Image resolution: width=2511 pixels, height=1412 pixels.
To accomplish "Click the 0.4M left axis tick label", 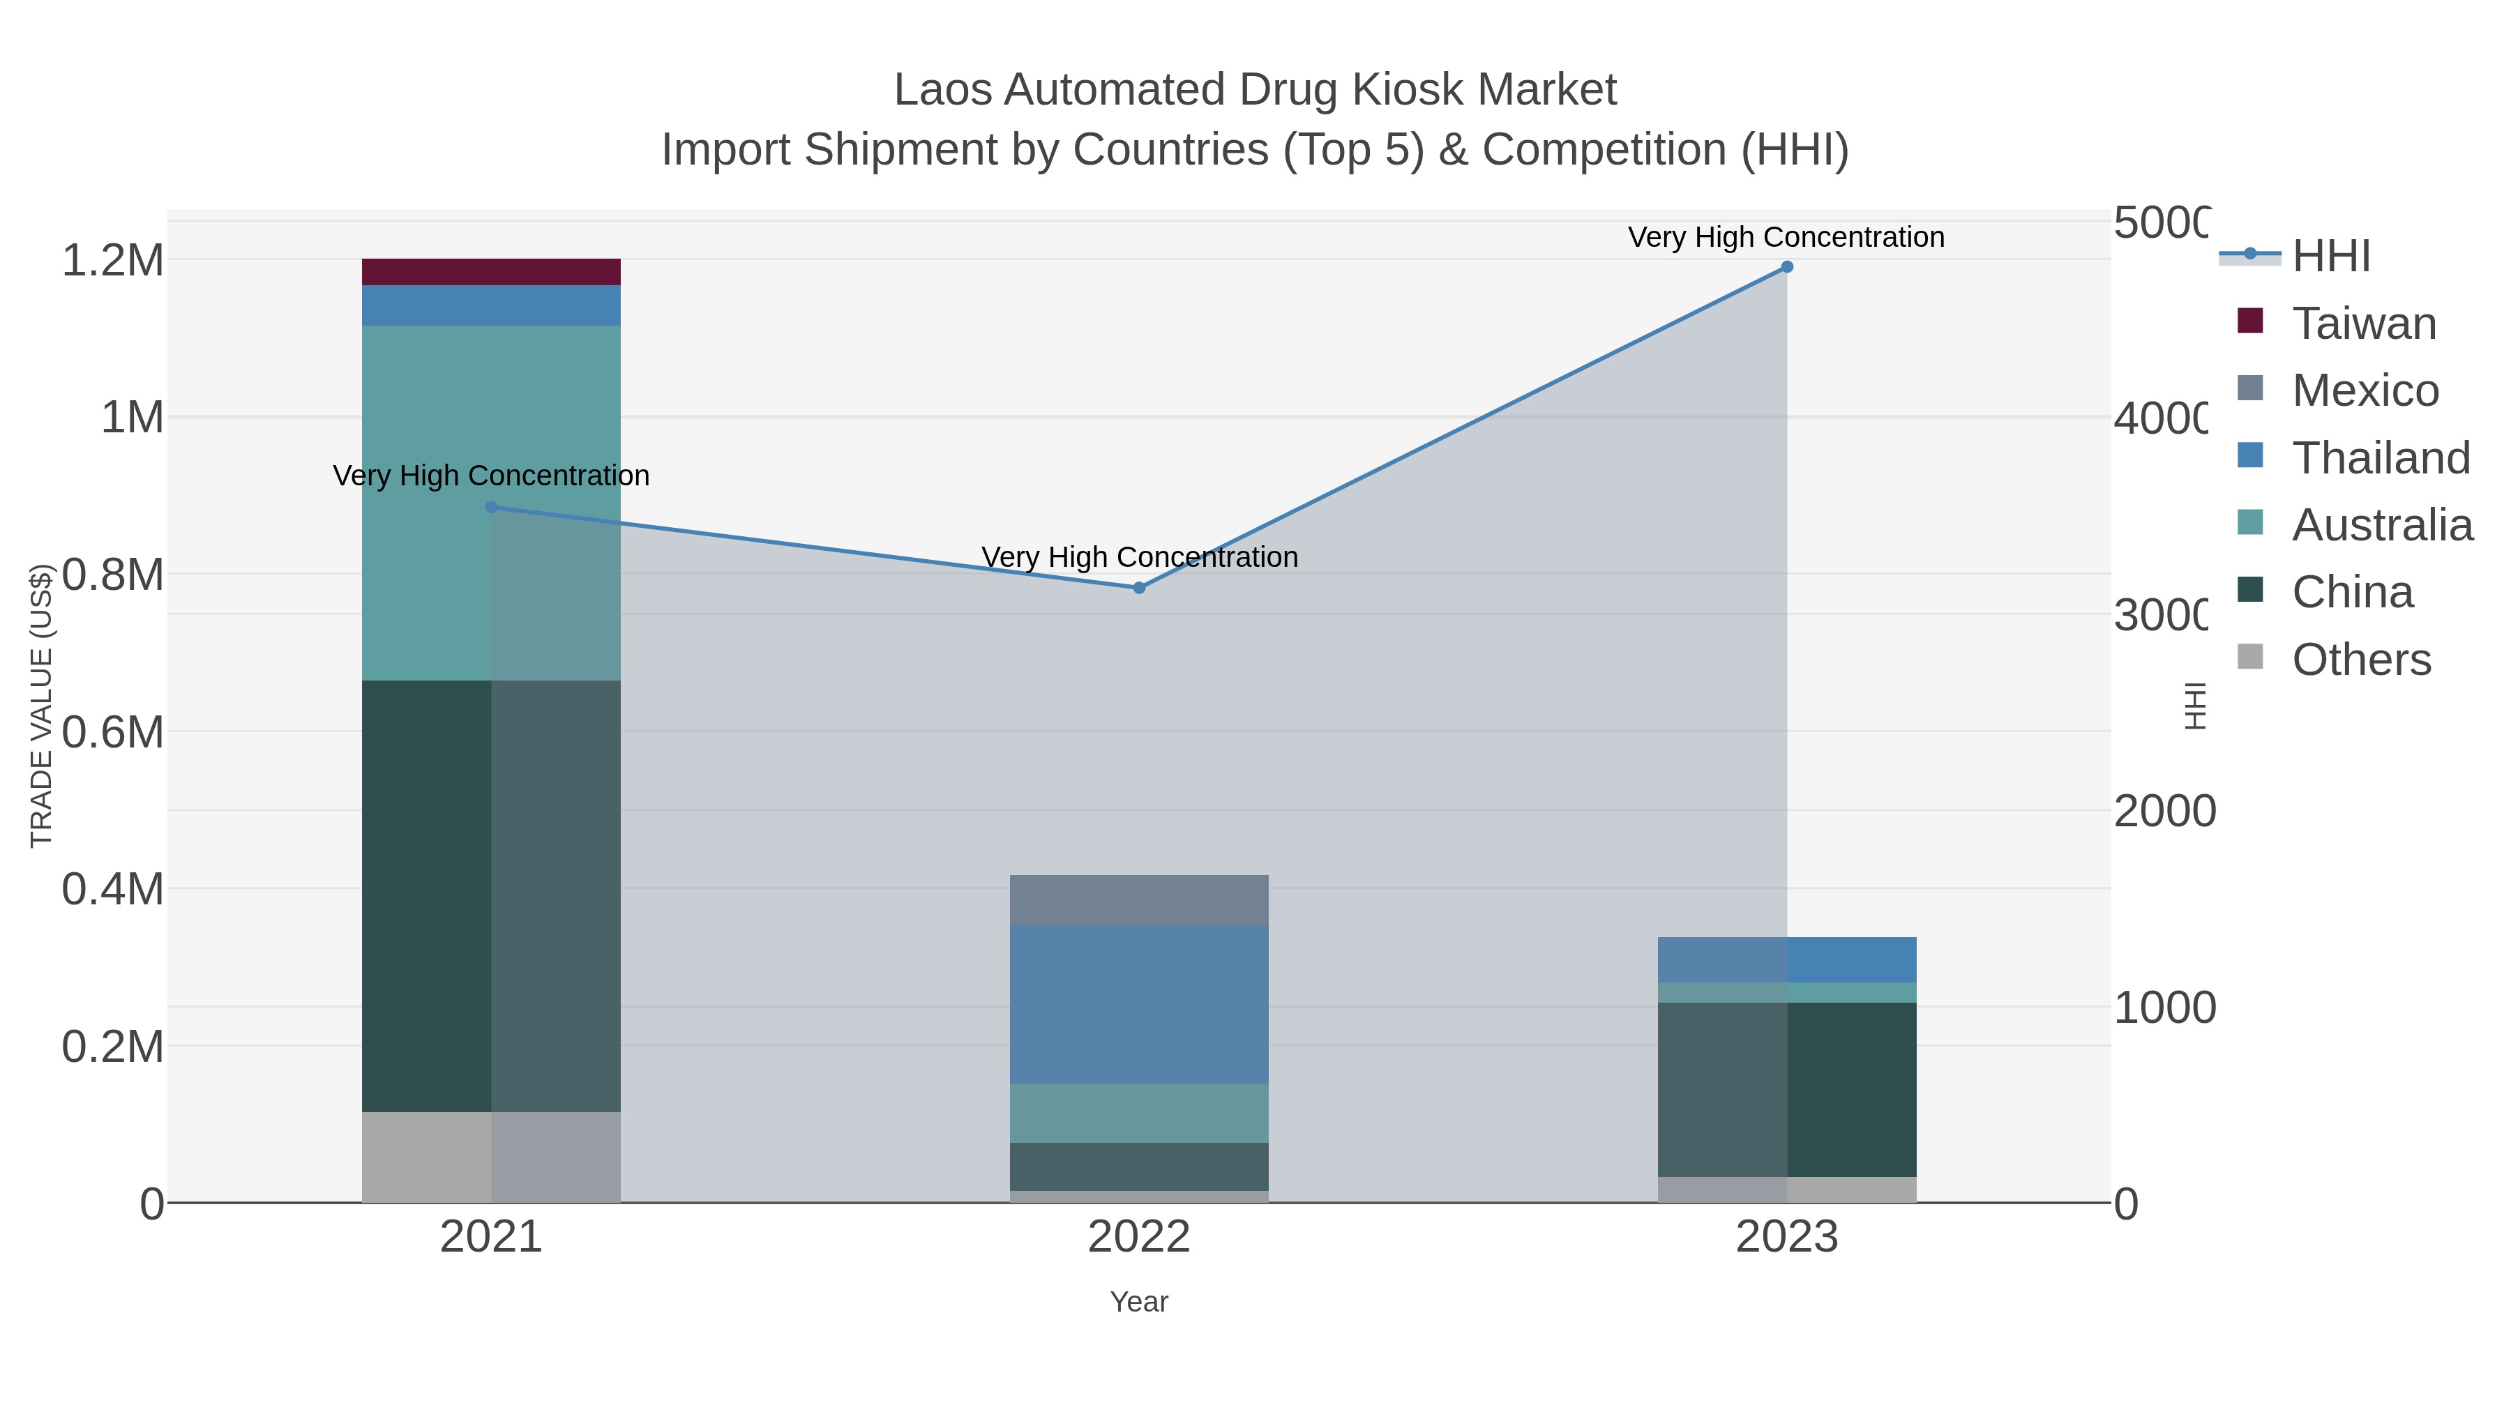I will tap(113, 889).
